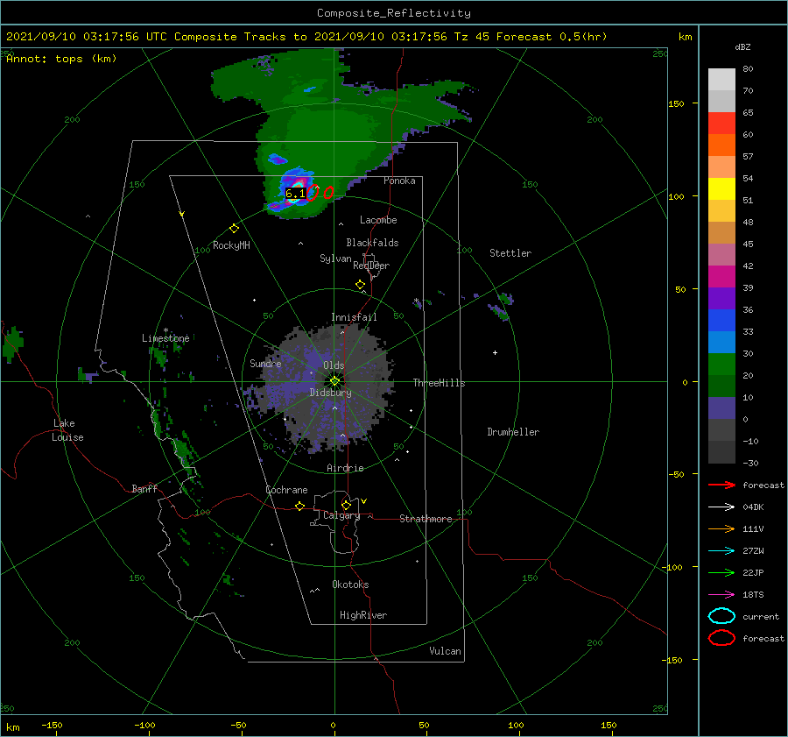The image size is (788, 737).
Task: Click the radar site diamond near Olds
Action: pos(334,381)
